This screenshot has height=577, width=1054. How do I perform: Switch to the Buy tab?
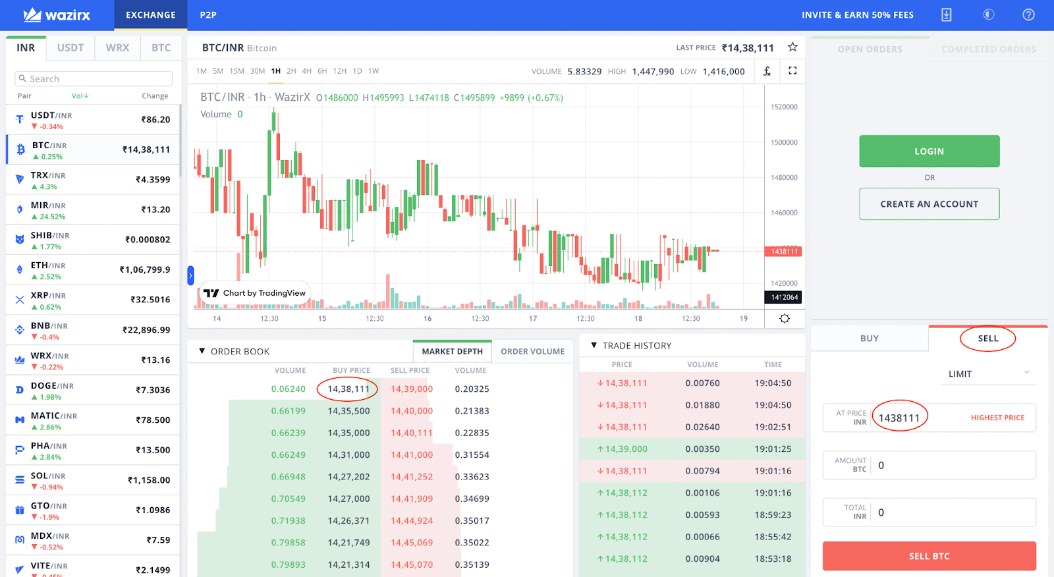870,339
